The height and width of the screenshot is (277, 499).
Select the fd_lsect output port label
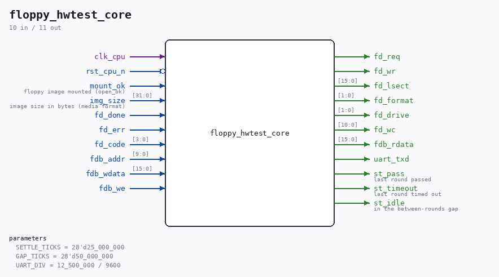[x=391, y=86]
